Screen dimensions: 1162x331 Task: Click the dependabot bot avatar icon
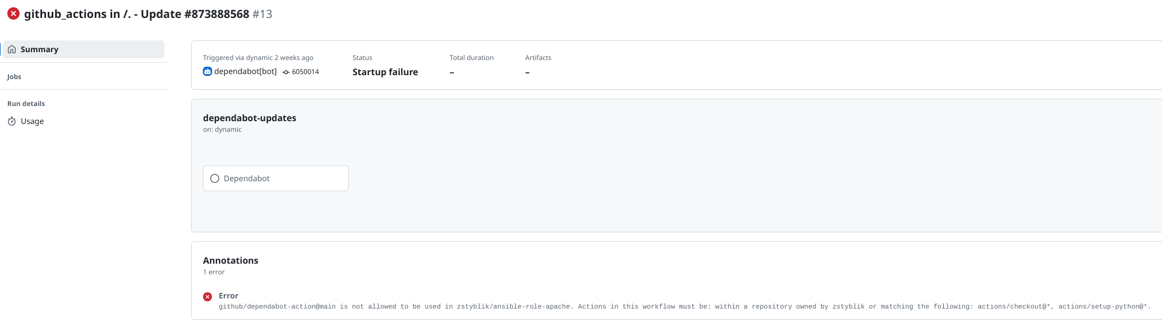click(x=208, y=71)
